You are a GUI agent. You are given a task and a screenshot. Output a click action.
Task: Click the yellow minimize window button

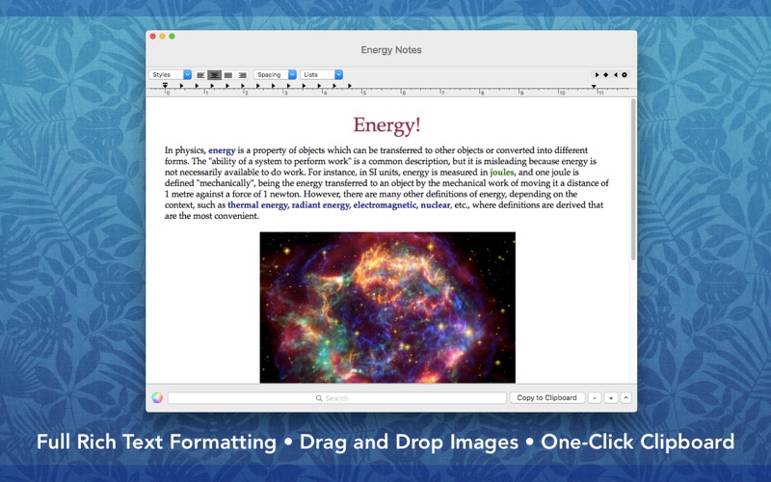coord(162,37)
